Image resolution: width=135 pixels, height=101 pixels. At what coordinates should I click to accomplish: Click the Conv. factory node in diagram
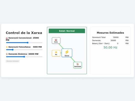coord(56,41)
